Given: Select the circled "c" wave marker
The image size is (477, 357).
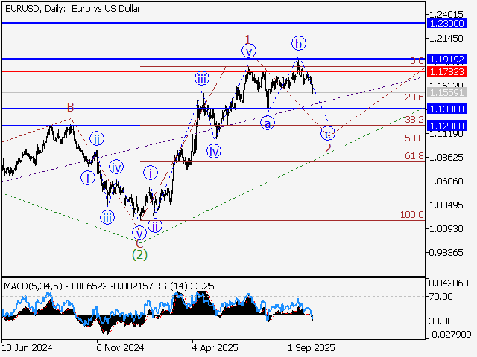Looking at the screenshot, I should (327, 134).
